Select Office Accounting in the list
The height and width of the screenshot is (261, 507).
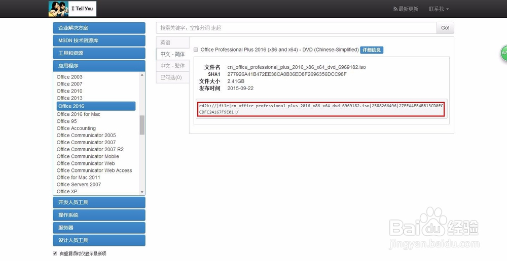(x=76, y=128)
